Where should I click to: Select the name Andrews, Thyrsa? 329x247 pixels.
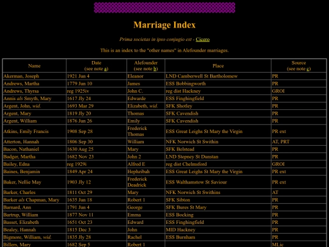point(21,91)
